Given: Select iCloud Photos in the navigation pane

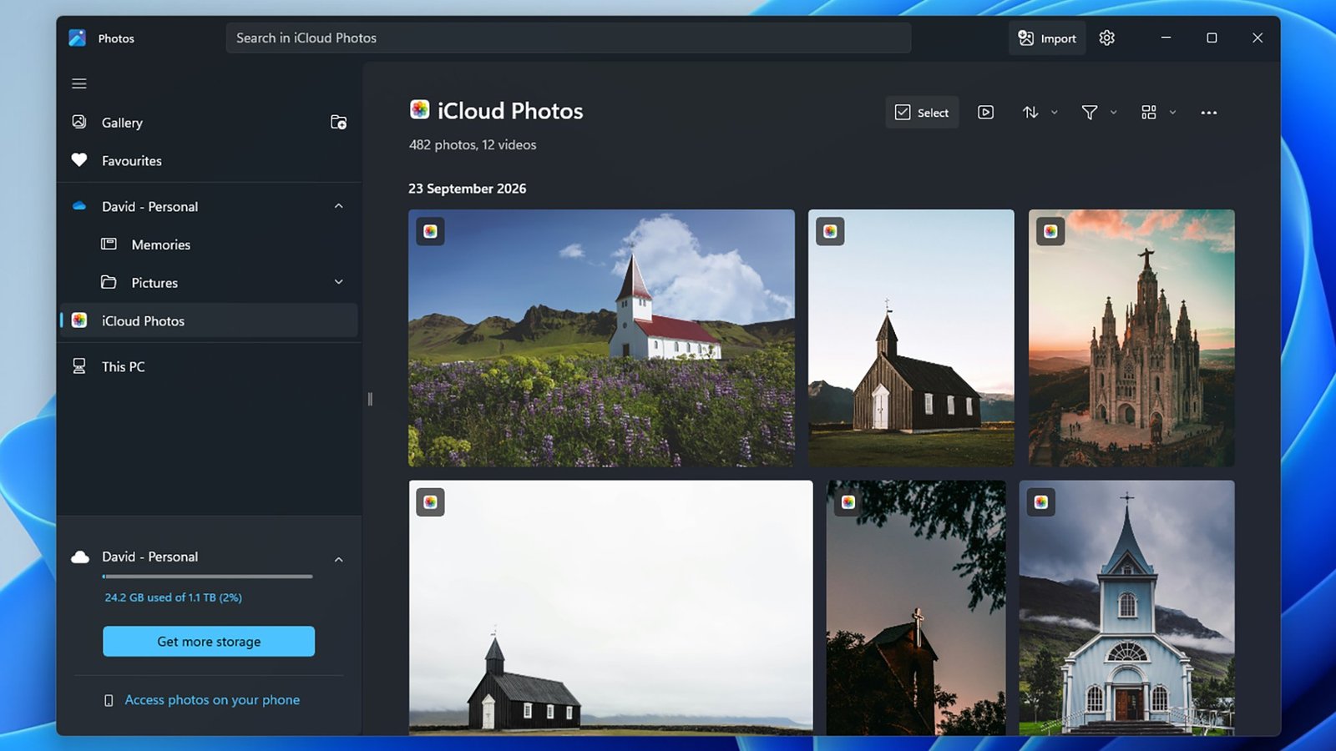Looking at the screenshot, I should click(x=209, y=320).
